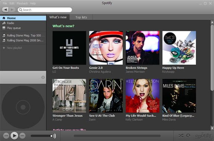Click the Home house icon in the sidebar

(4, 18)
